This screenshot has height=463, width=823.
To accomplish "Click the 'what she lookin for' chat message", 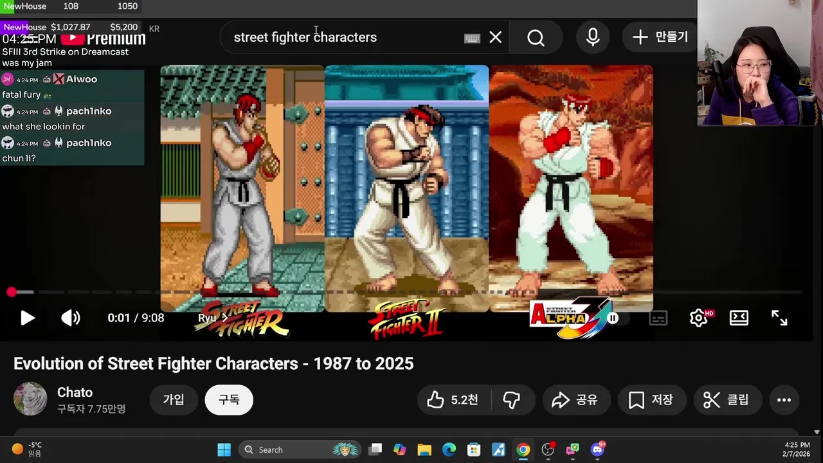I will point(44,127).
